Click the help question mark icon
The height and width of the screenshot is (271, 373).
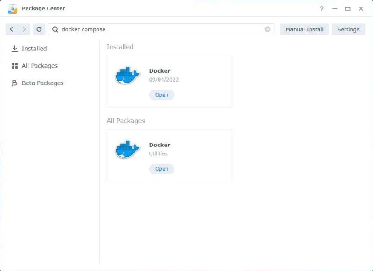coord(321,8)
